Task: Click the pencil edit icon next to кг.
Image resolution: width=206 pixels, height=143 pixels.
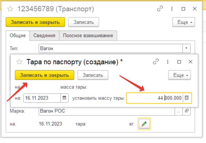Action: click(x=144, y=124)
